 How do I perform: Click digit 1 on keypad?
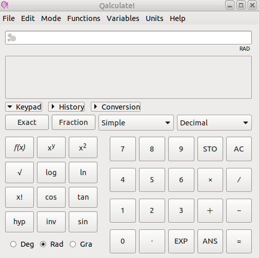pyautogui.click(x=123, y=210)
